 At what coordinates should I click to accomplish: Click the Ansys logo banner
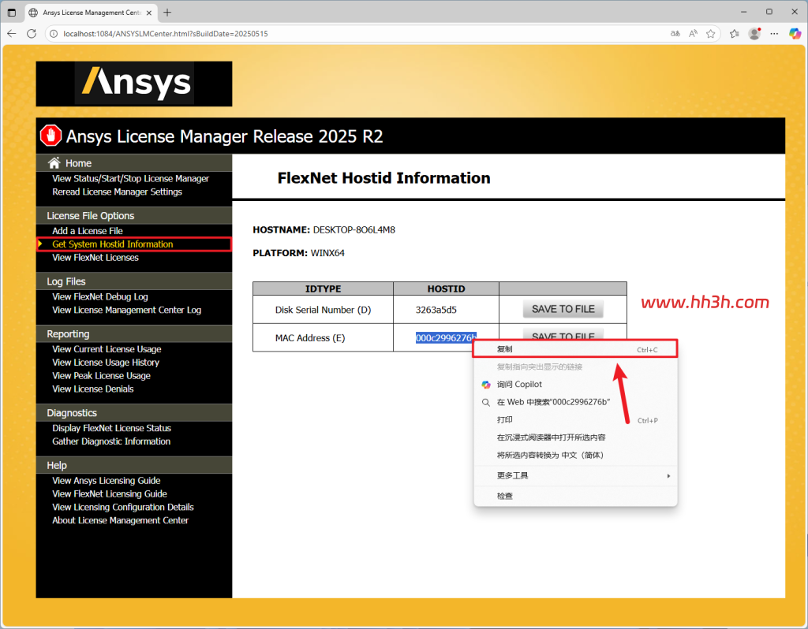134,84
